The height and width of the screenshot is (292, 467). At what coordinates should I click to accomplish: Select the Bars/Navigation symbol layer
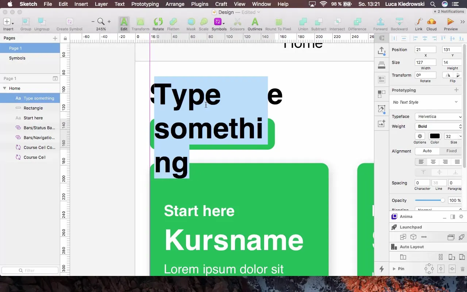pyautogui.click(x=30, y=138)
